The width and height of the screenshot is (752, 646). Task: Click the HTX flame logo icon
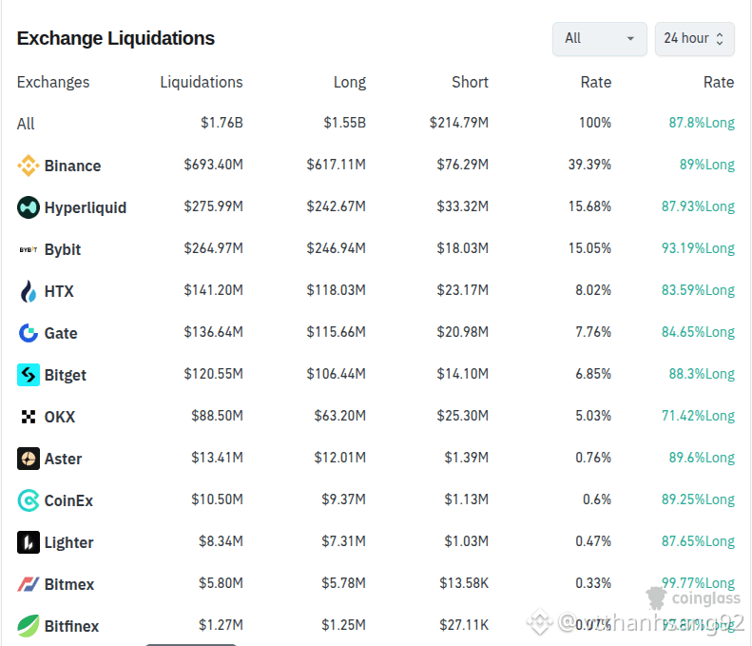pyautogui.click(x=29, y=291)
